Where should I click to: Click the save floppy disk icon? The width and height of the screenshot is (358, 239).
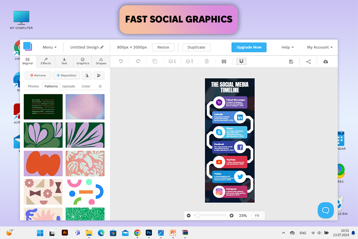click(291, 62)
